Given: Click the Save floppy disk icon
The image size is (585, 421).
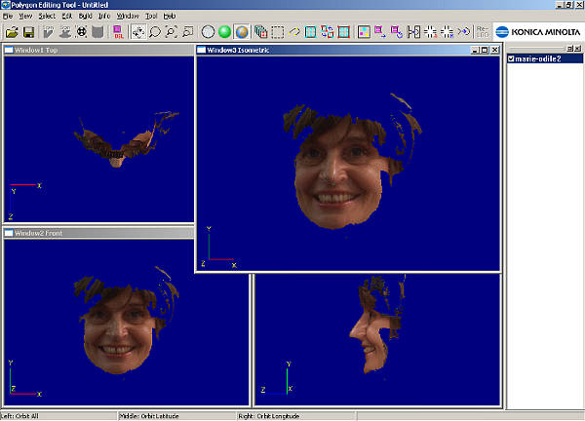Looking at the screenshot, I should pyautogui.click(x=28, y=32).
